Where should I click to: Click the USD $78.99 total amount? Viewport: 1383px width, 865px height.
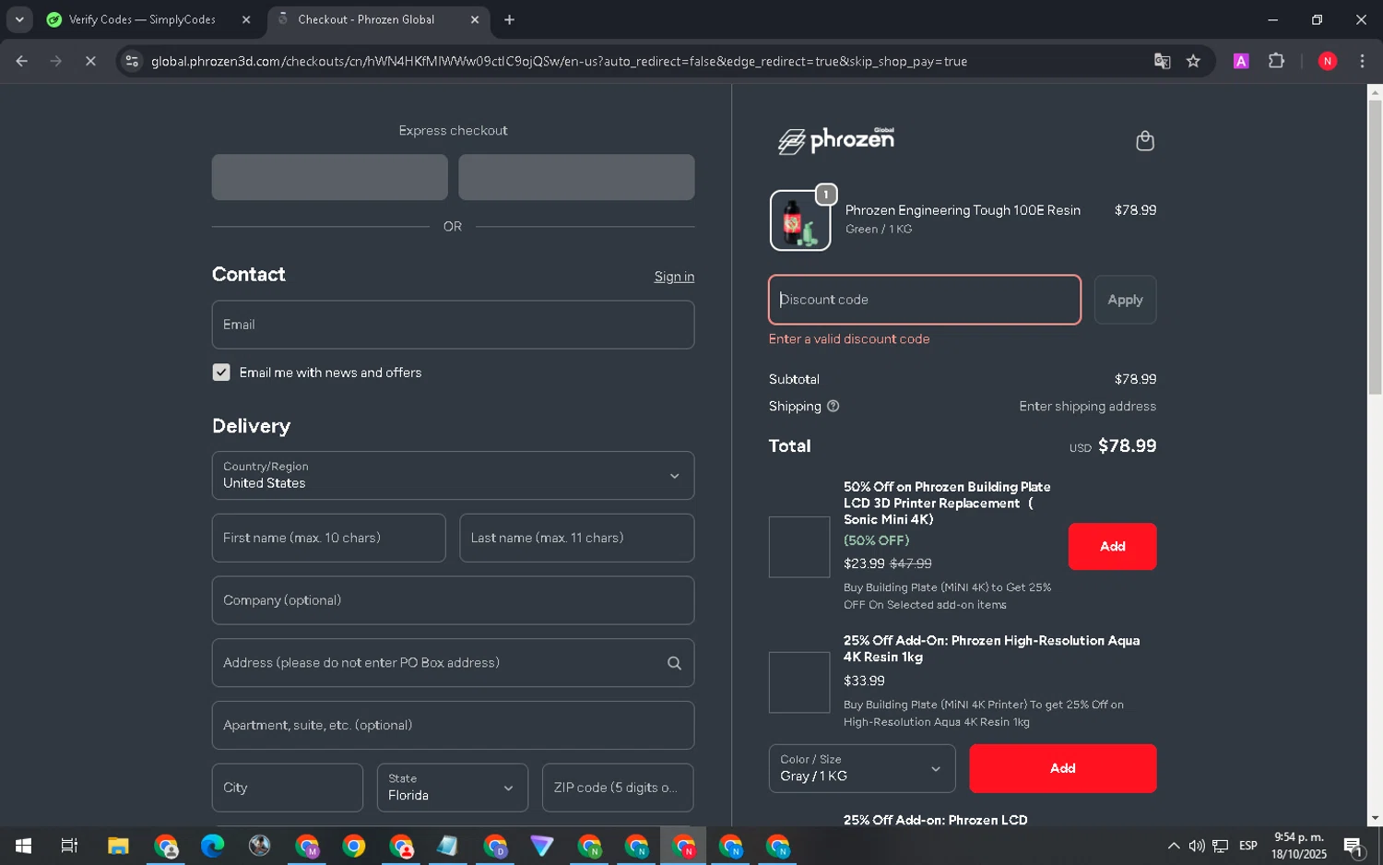click(1113, 446)
